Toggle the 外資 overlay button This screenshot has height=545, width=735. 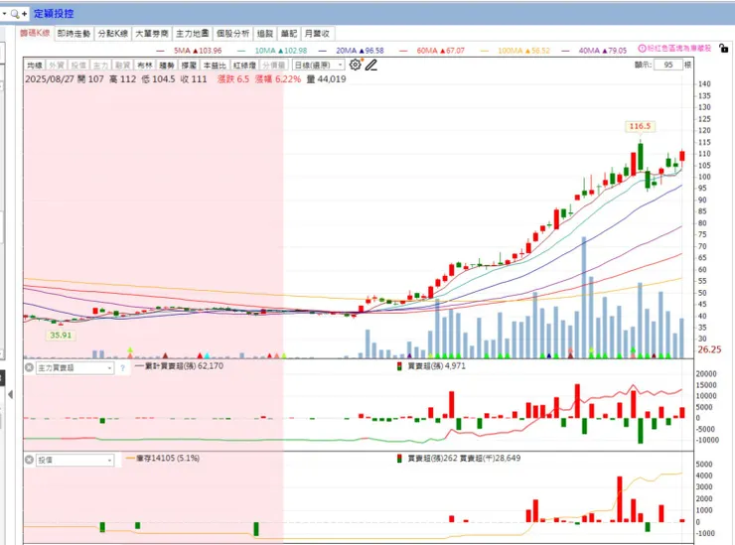tap(57, 66)
